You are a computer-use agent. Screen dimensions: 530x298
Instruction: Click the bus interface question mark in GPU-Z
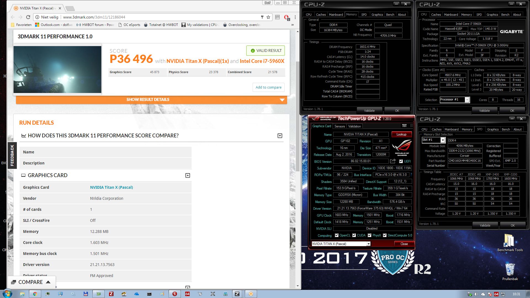411,175
